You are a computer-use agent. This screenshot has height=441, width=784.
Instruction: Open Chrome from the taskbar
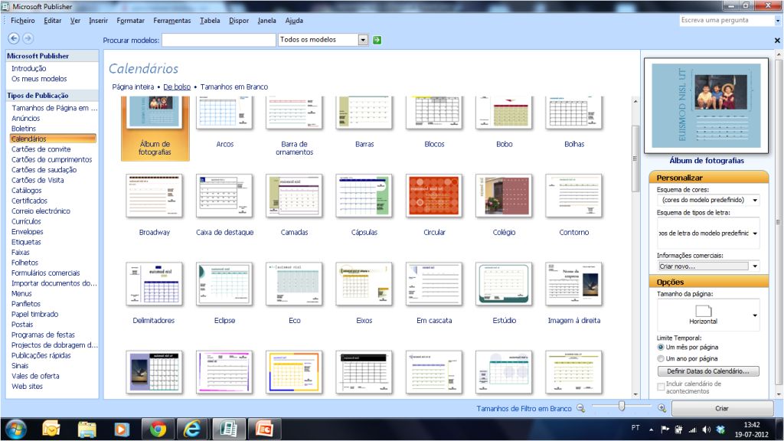pyautogui.click(x=158, y=430)
